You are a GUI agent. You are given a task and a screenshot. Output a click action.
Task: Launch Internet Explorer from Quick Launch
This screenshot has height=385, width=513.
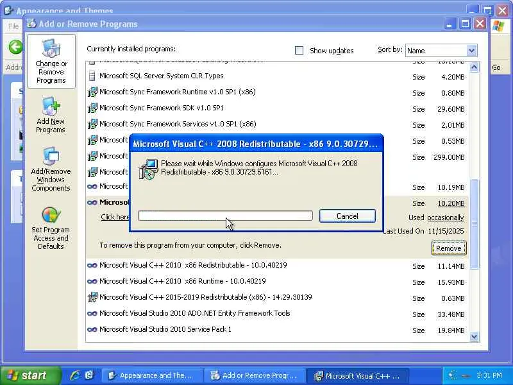pos(75,375)
